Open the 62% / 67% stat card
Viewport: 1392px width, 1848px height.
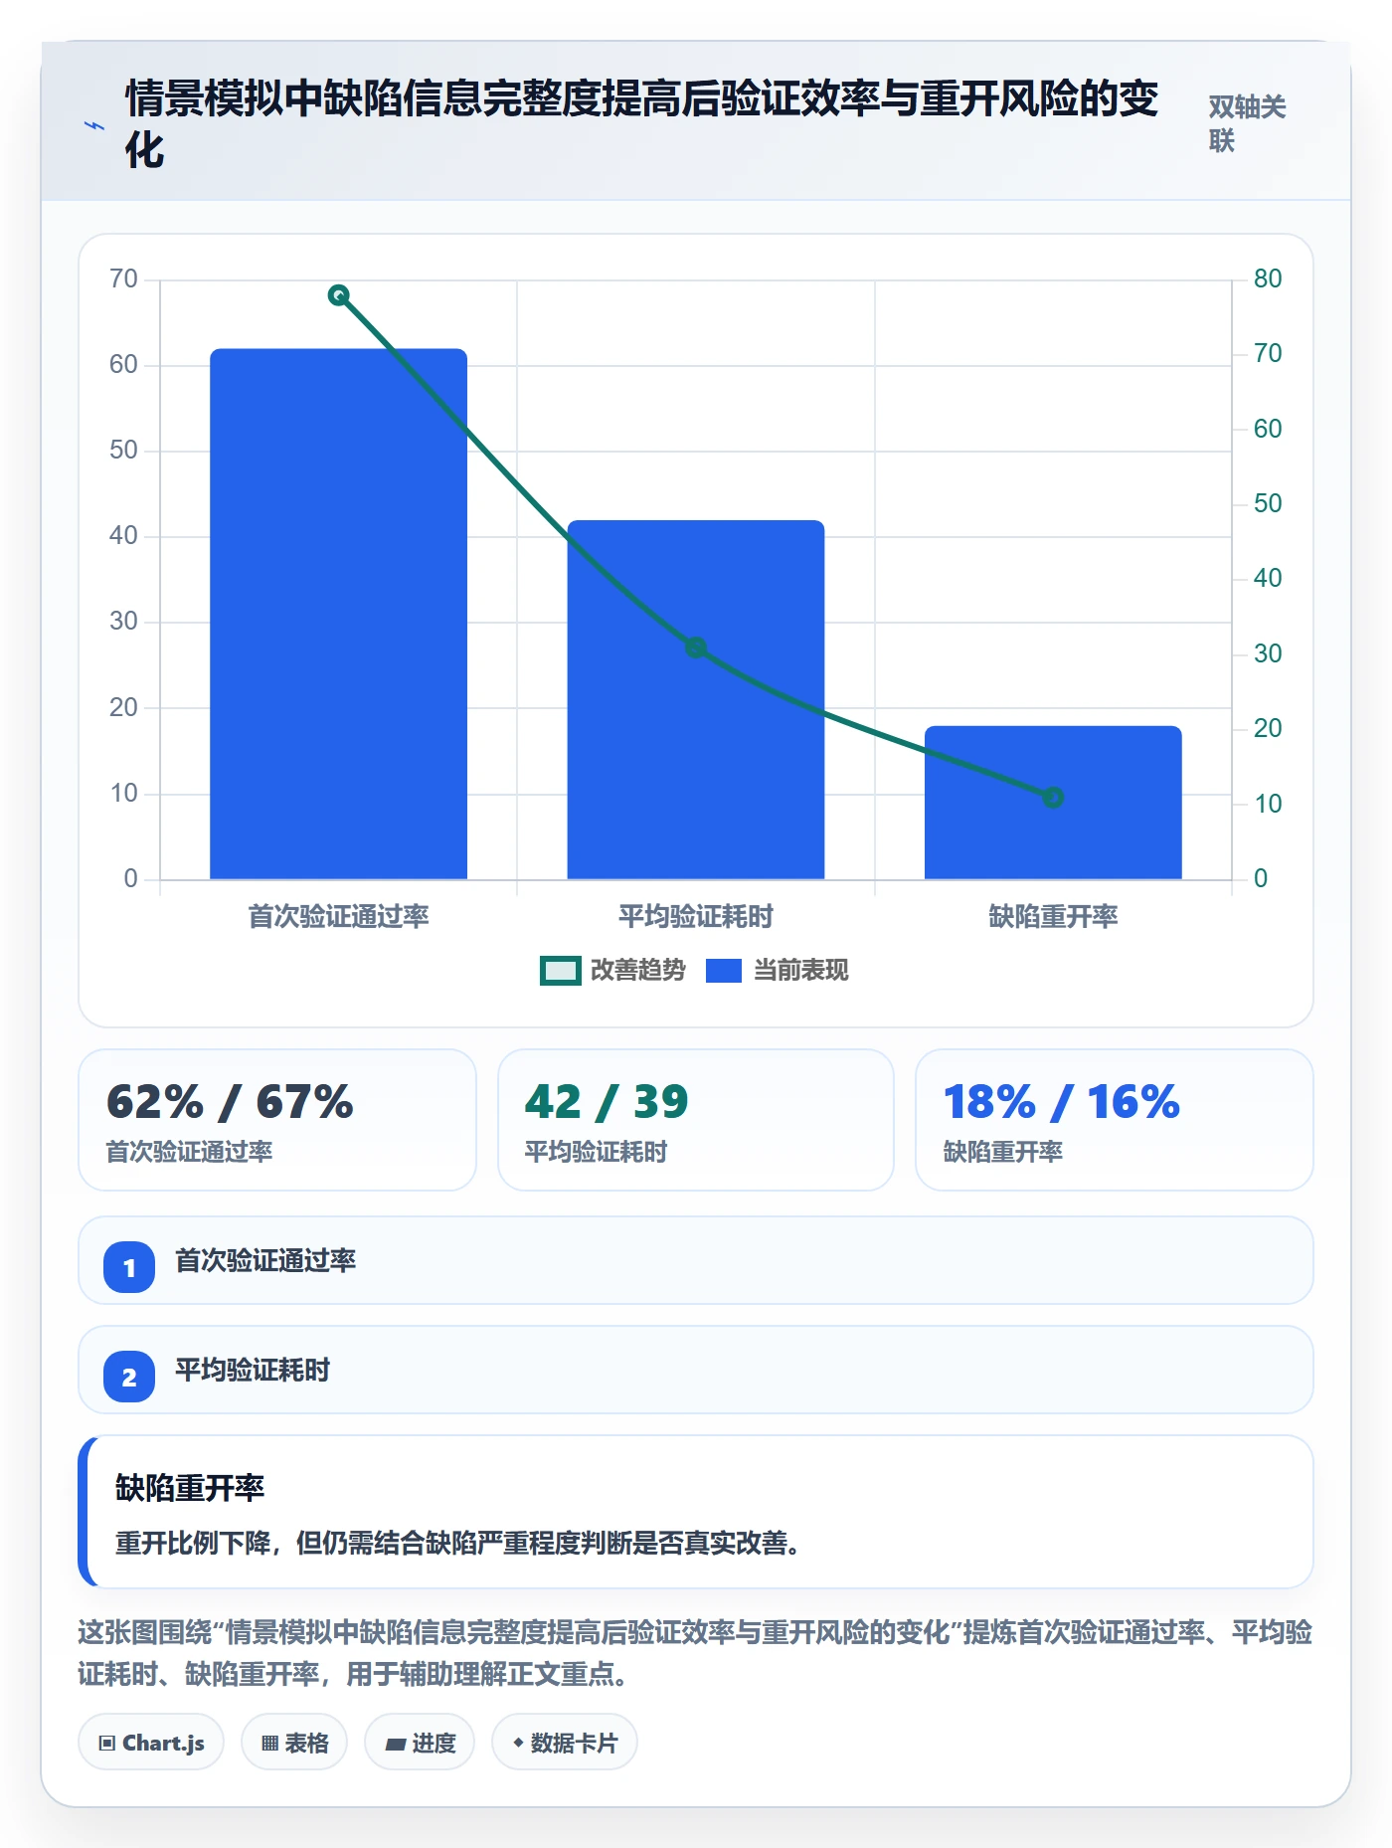pos(277,1120)
